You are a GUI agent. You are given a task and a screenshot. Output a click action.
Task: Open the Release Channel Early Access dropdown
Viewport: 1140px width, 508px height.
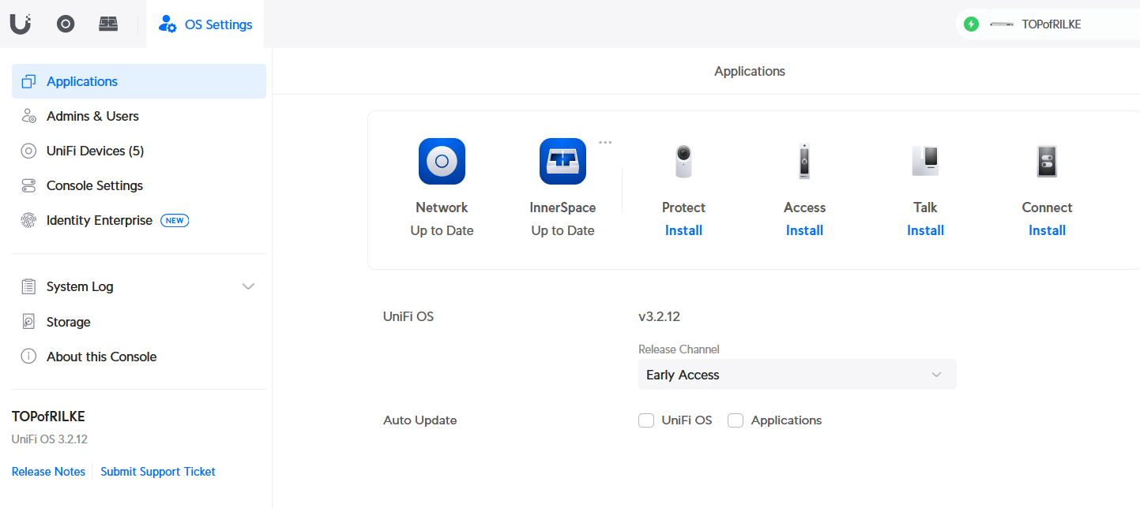797,375
